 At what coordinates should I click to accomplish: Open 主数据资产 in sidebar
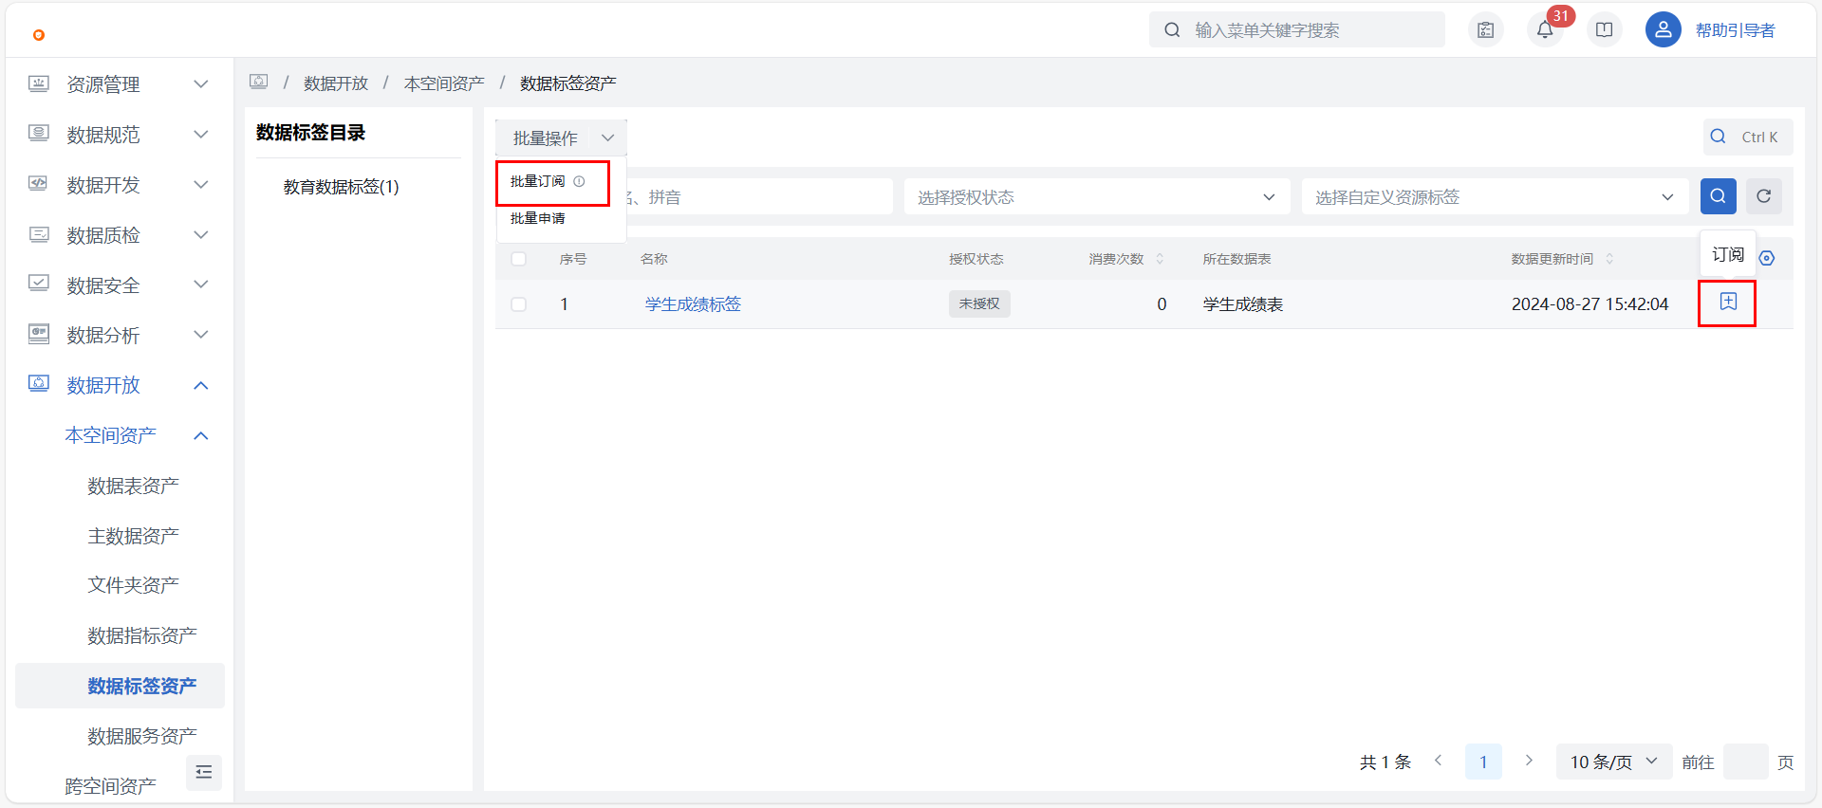coord(133,536)
